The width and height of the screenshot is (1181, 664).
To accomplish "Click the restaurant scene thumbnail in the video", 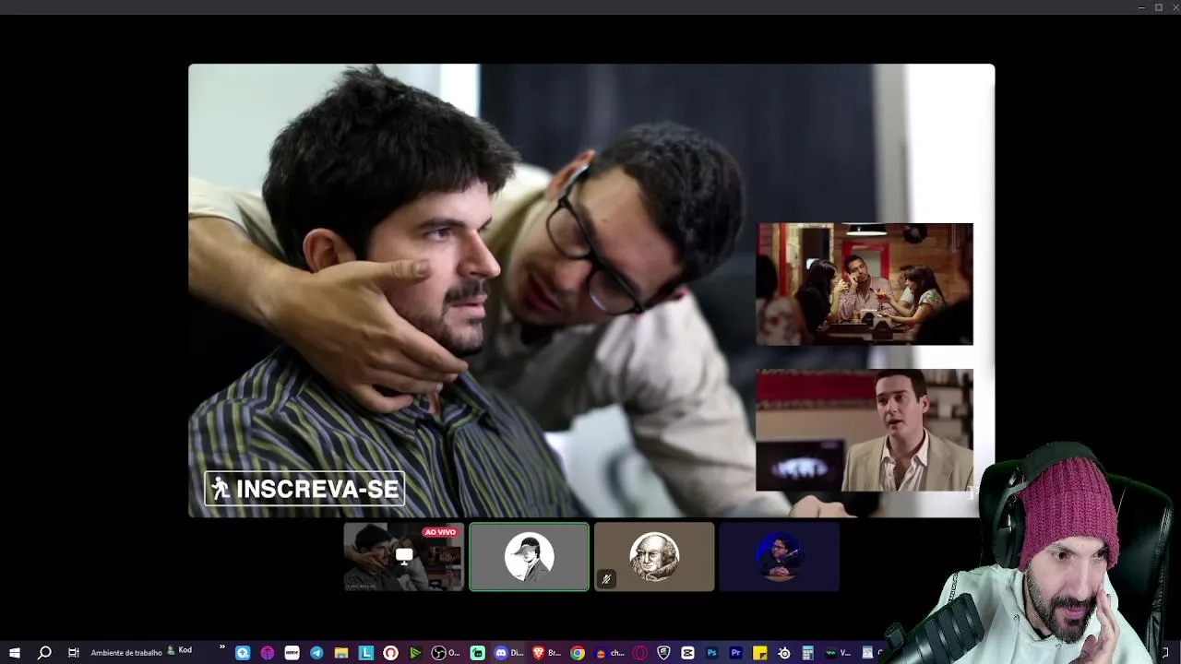I will coord(865,284).
